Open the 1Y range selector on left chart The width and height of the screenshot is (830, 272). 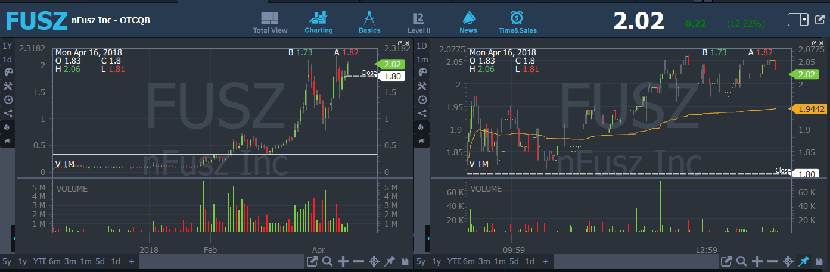[7, 46]
